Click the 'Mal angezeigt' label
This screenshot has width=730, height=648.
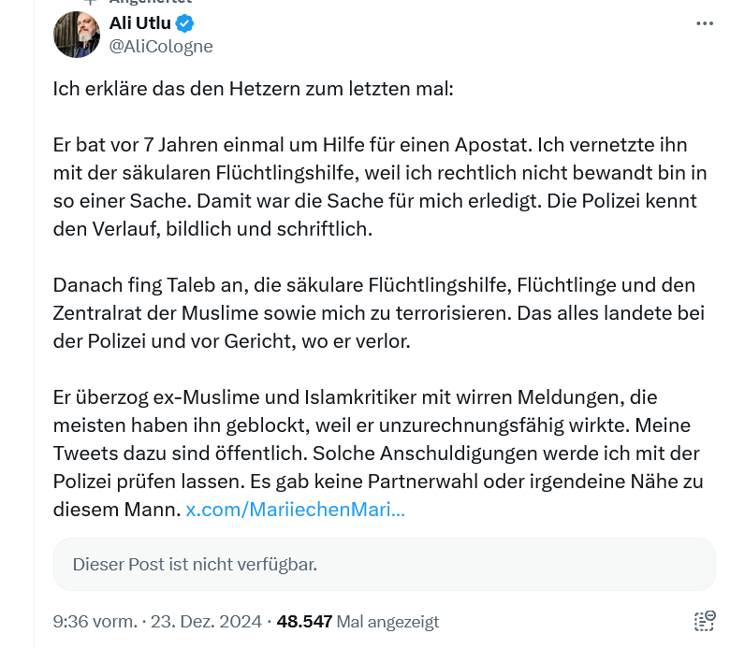tap(387, 621)
